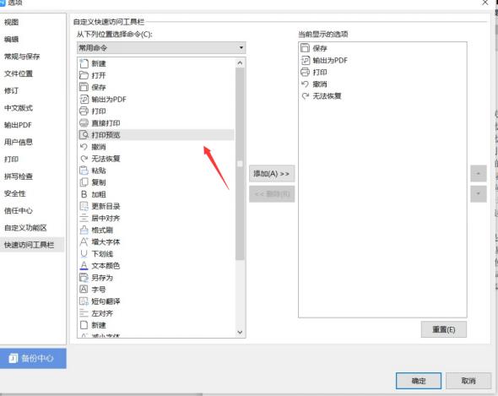Image resolution: width=498 pixels, height=396 pixels.
Task: Click the command list scrollbar thumb
Action: click(x=240, y=164)
